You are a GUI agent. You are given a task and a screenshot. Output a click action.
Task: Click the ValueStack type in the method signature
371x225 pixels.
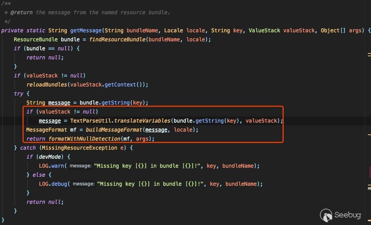point(264,31)
